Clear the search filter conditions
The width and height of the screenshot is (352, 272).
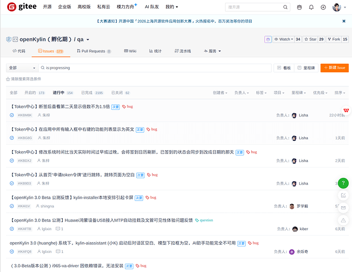tap(23, 79)
